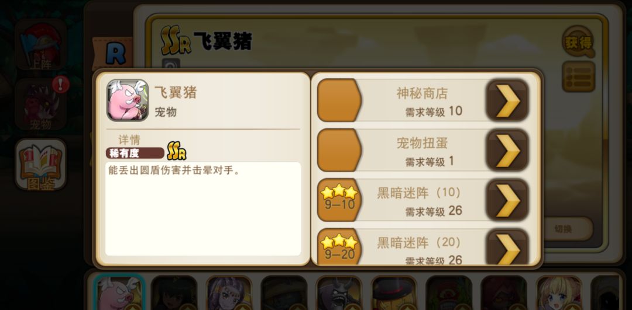Select the horned grey monster thumbnail
632x310 pixels.
[339, 293]
